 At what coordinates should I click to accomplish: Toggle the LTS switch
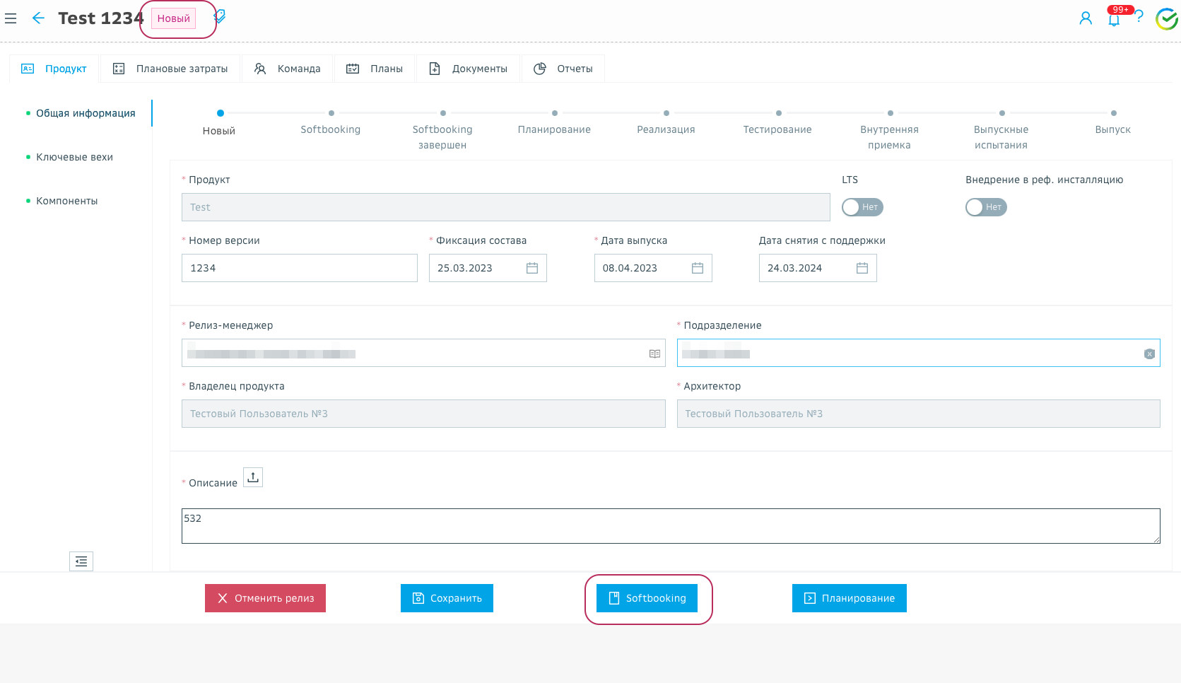tap(862, 207)
